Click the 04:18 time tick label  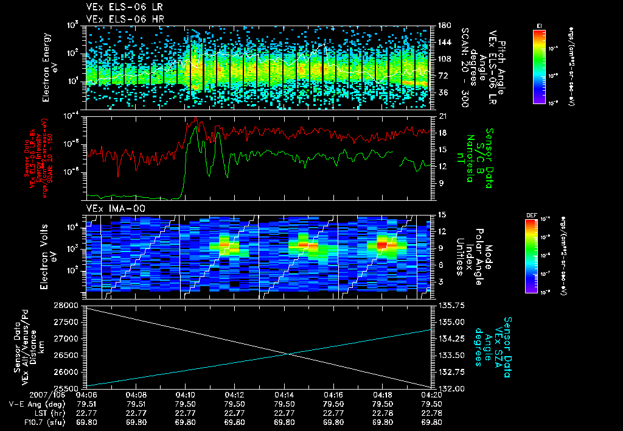click(382, 395)
